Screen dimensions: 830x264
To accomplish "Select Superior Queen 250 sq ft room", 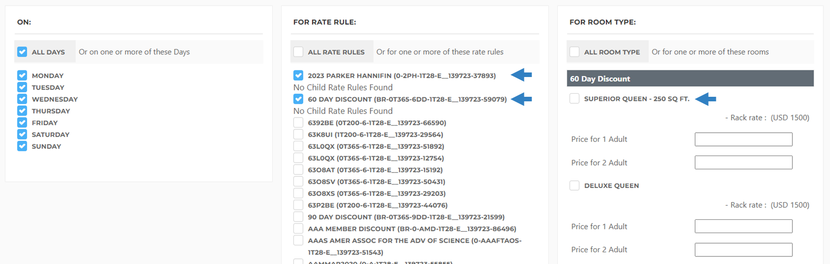I will point(574,98).
